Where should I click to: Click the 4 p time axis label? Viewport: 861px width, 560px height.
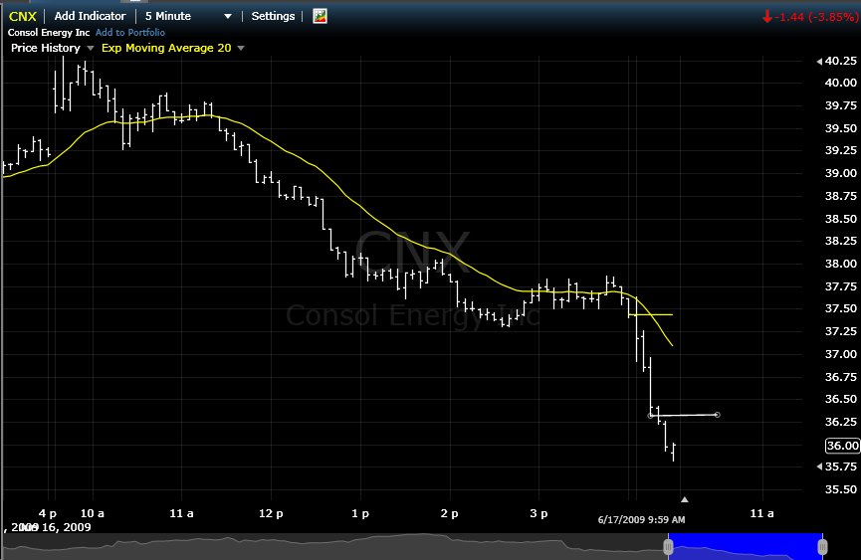(x=48, y=513)
